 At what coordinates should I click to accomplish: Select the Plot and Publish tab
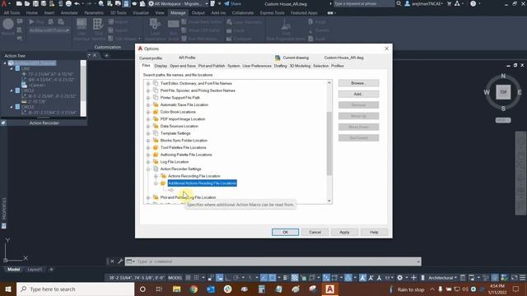[x=212, y=66]
